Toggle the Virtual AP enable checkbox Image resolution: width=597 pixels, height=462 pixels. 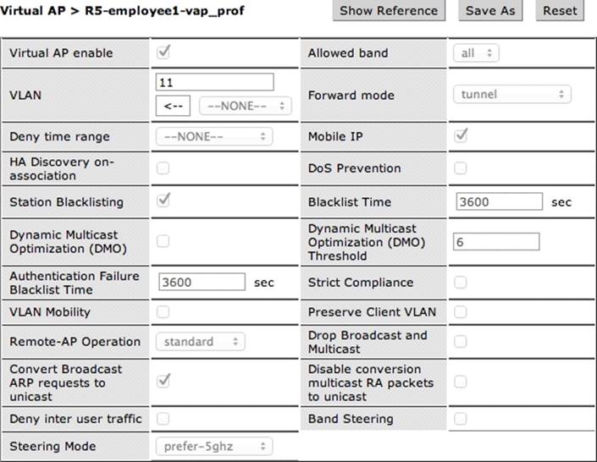pos(163,52)
